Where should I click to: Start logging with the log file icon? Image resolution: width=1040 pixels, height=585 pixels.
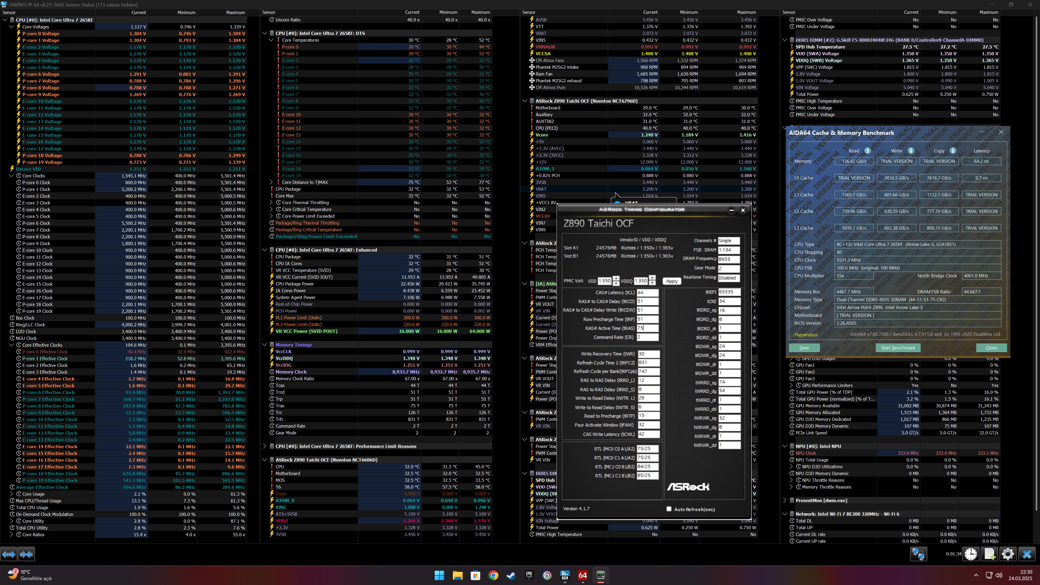990,554
